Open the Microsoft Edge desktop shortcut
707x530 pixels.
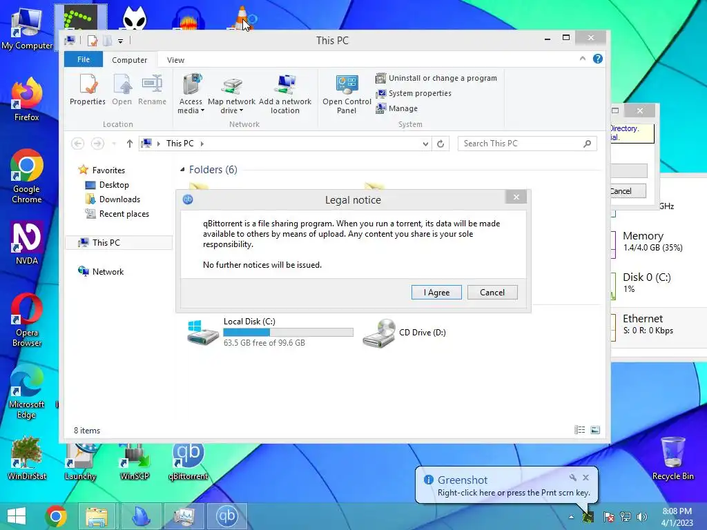tap(27, 392)
